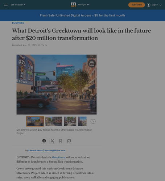Viewport: 165px width, 181px height.
Task: Select the third gallery thumbnail
Action: [70, 121]
